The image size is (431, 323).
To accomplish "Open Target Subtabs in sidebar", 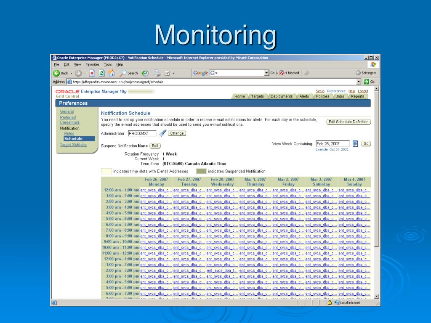I will pos(73,145).
